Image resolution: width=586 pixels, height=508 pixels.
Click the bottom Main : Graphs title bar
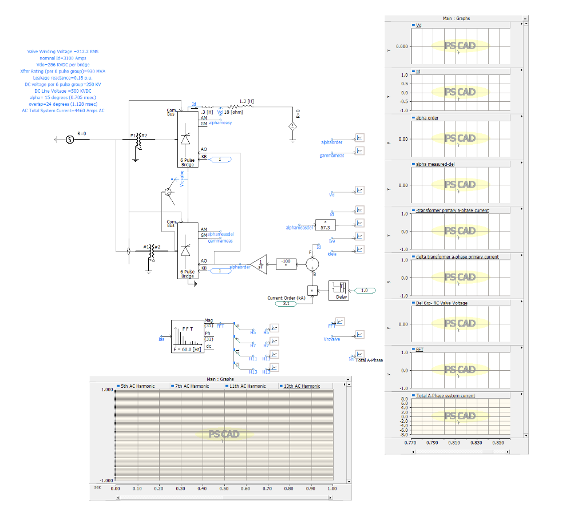pyautogui.click(x=220, y=378)
